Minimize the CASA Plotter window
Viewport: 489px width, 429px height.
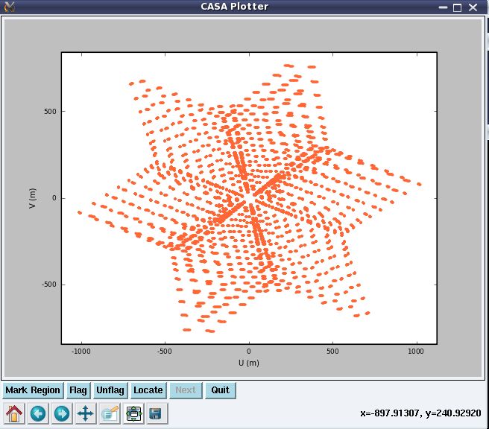(443, 7)
